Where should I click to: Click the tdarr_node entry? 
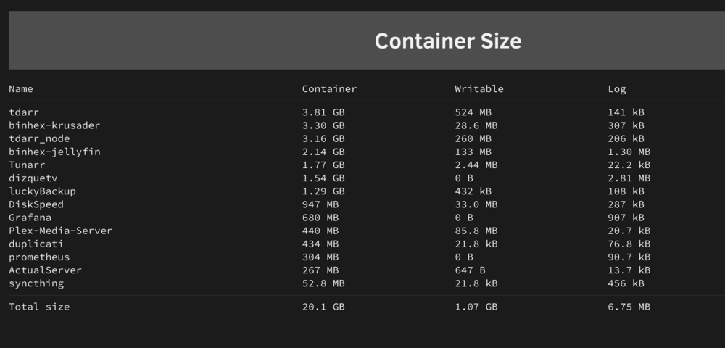[39, 138]
